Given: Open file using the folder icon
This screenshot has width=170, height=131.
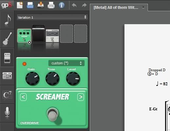Looking at the screenshot, I should (x=30, y=5).
